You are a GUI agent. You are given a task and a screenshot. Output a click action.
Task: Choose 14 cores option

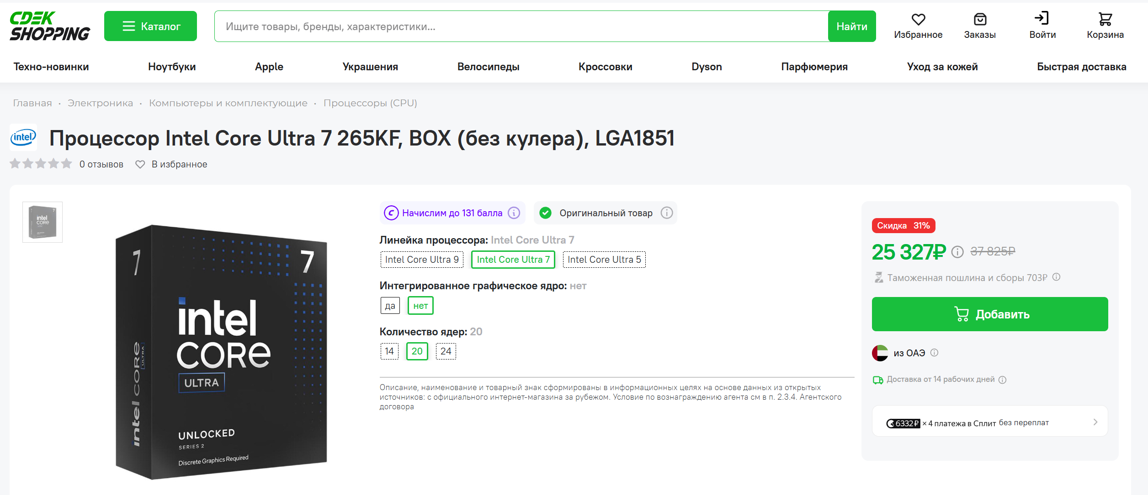tap(389, 351)
